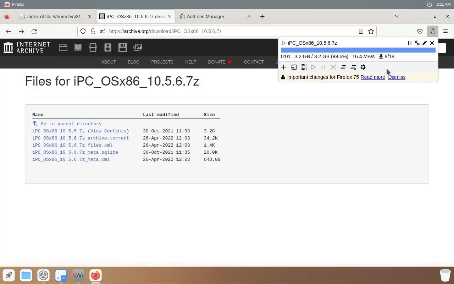The width and height of the screenshot is (454, 284).
Task: Open Internet Archive audio speaker icon
Action: point(108,48)
